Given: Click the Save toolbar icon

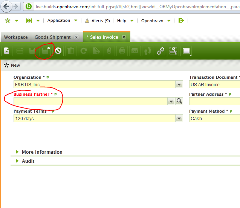Looking at the screenshot, I should point(32,51).
